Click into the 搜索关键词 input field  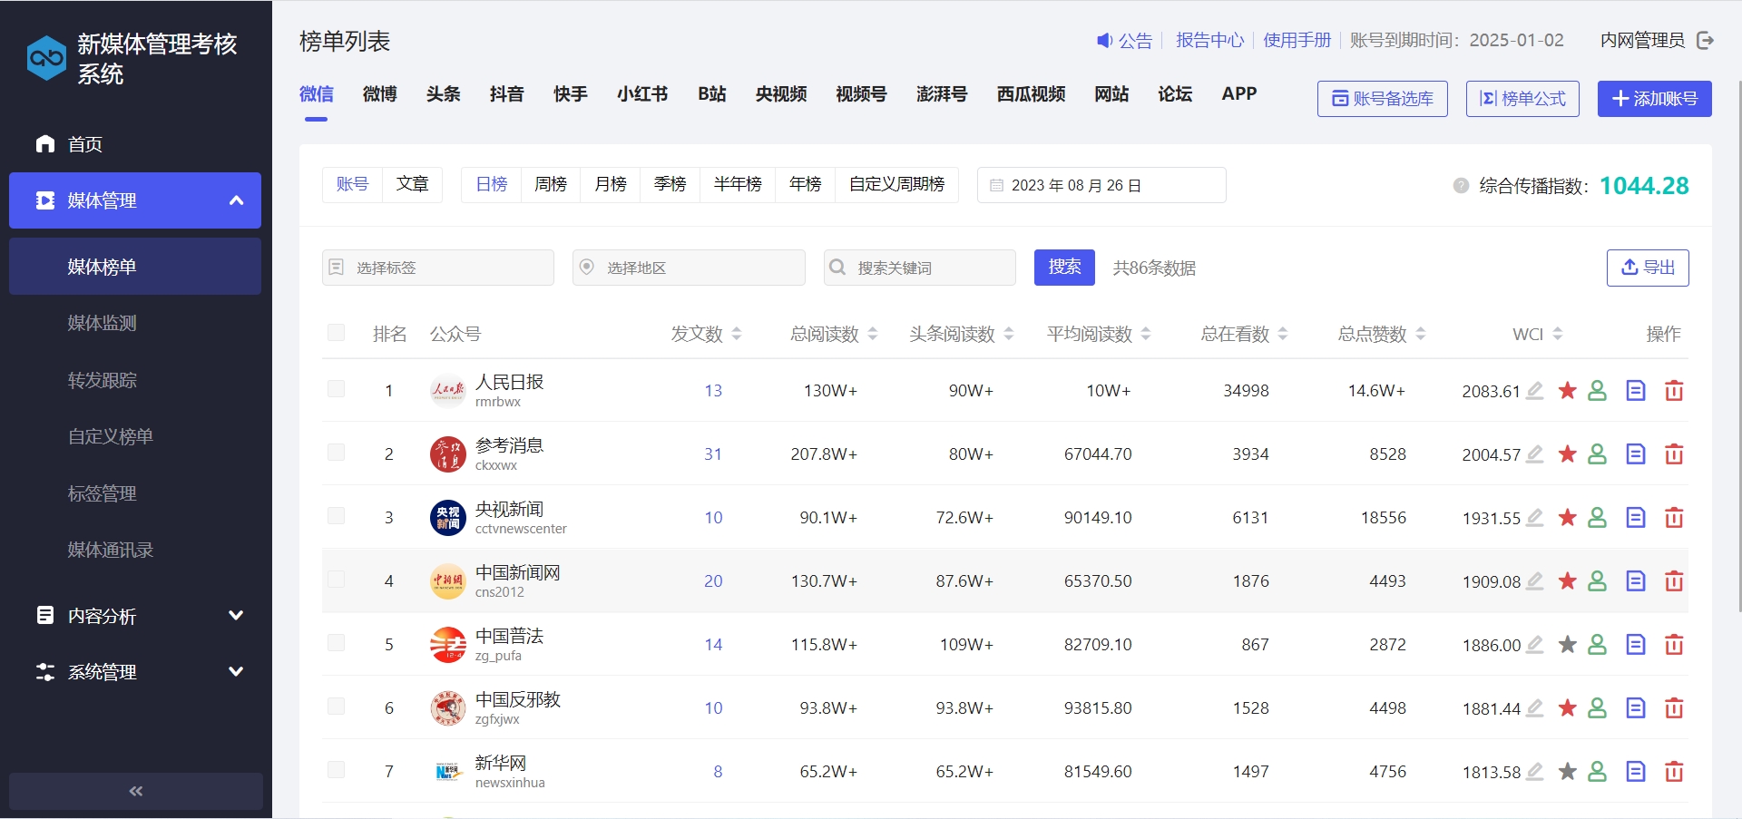tap(920, 268)
